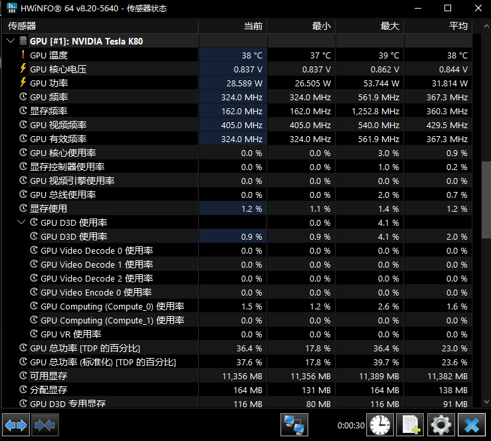Click the collapse columns grey arrows button
Viewport: 491px width, 441px height.
point(45,424)
